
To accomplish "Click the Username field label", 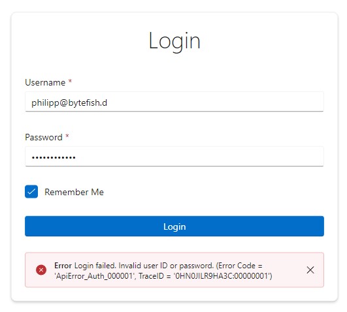I will 45,82.
